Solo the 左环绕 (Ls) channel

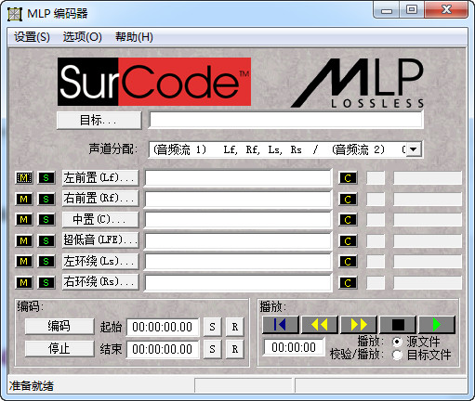(46, 262)
